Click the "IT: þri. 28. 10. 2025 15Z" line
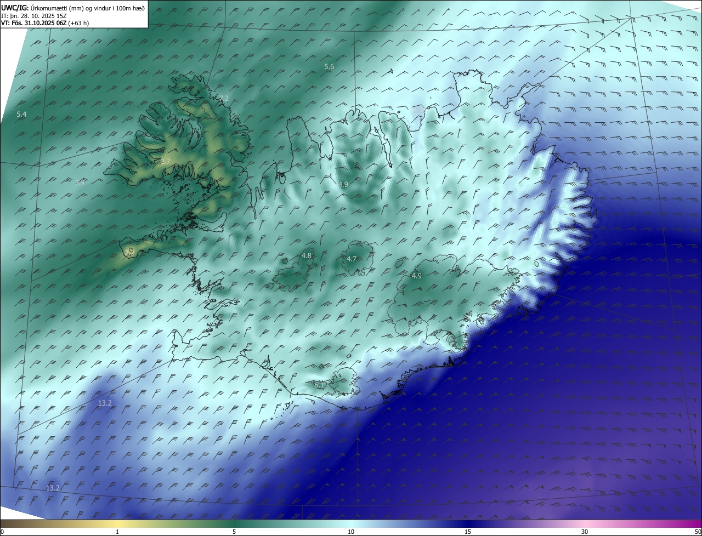Viewport: 702px width, 536px height. (x=34, y=16)
